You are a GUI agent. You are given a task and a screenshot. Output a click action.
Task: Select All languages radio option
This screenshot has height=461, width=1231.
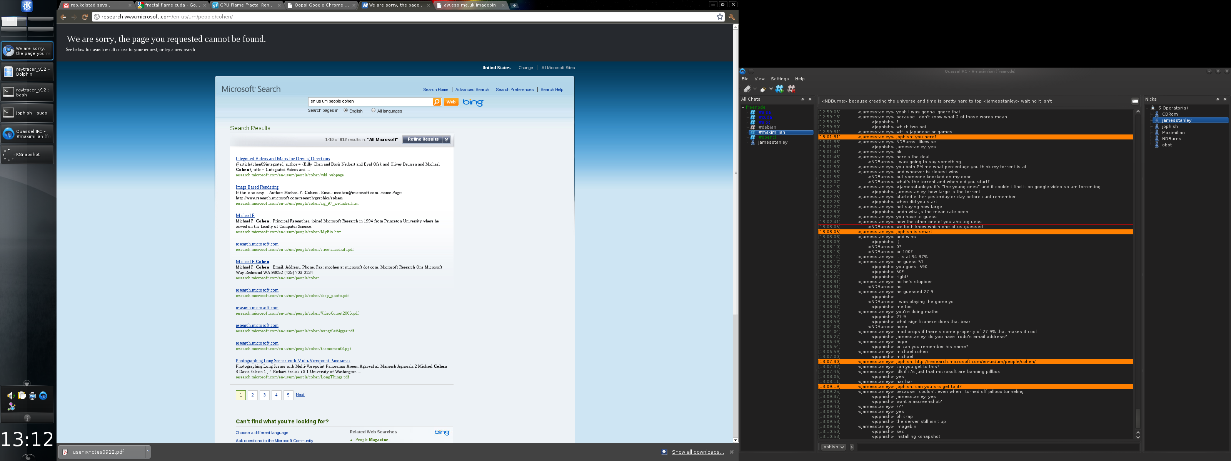tap(373, 111)
